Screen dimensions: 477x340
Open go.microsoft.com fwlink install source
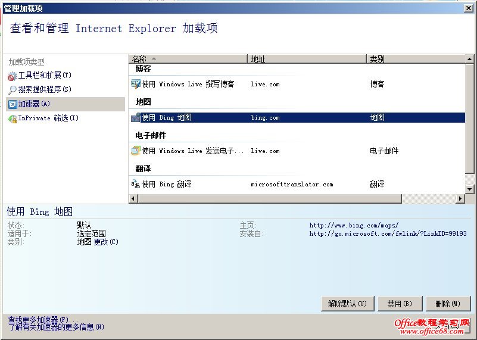[388, 233]
